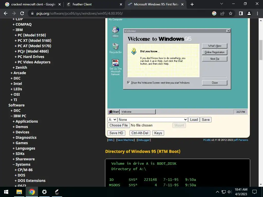Collapse Systems in the sidebar
Viewport: 263px width, 197px height.
coord(22,164)
